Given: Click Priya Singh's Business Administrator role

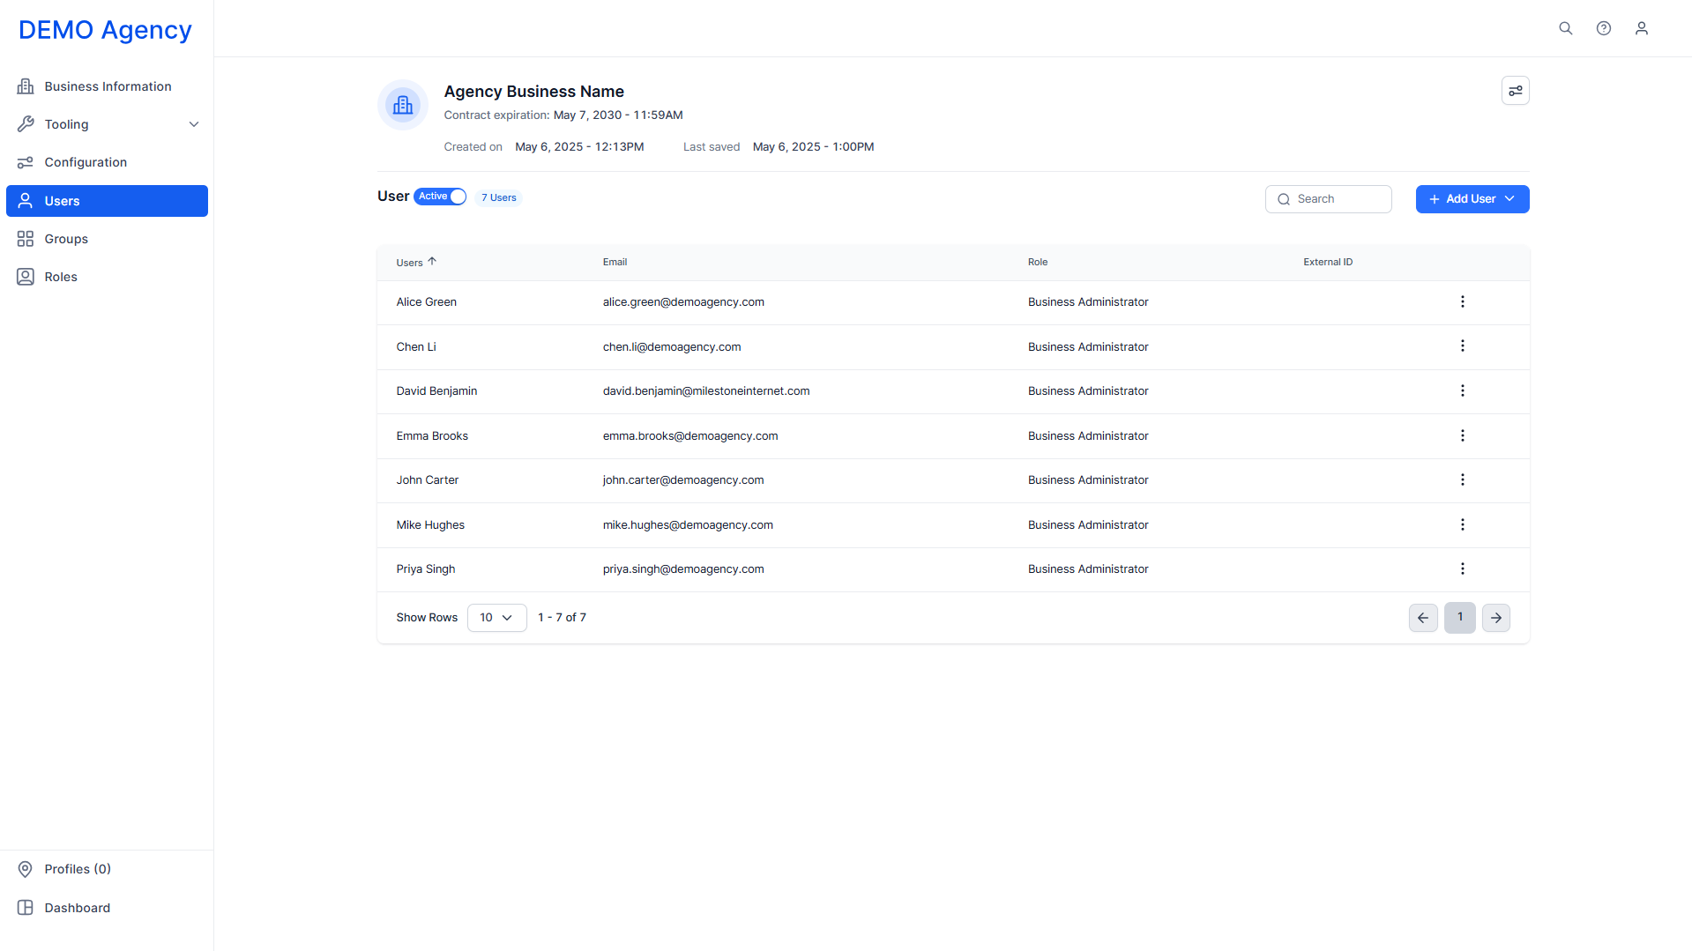Looking at the screenshot, I should pyautogui.click(x=1088, y=568).
